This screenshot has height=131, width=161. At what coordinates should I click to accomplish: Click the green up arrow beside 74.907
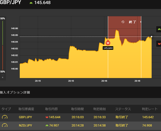click(47, 126)
